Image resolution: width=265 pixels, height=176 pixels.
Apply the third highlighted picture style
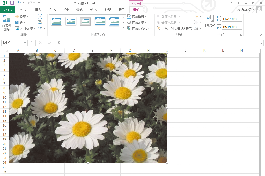(x=85, y=21)
